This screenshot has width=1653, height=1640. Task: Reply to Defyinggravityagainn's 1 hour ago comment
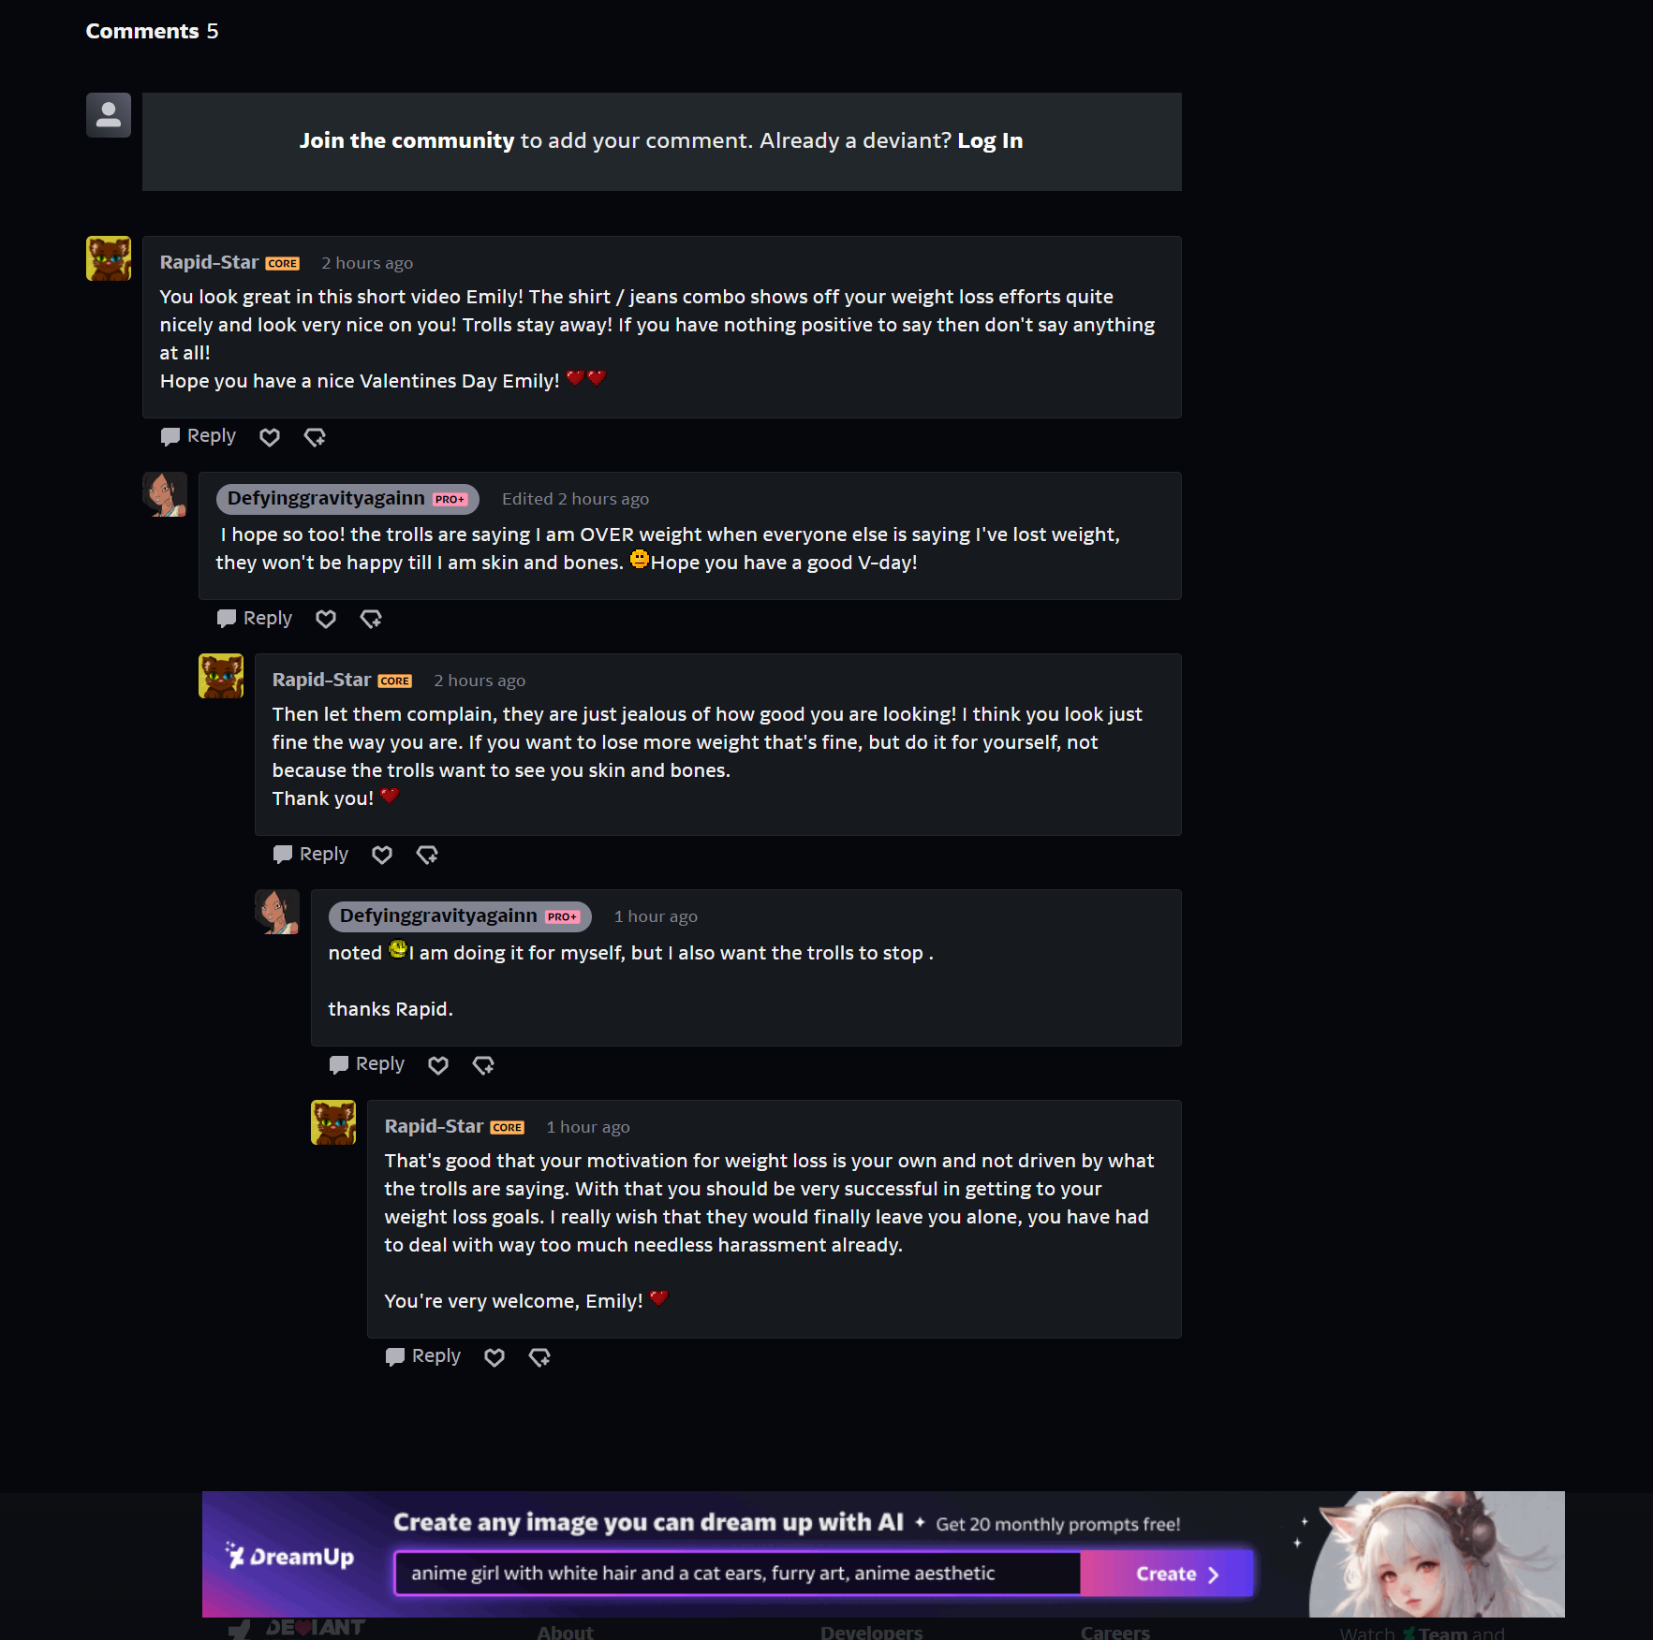pyautogui.click(x=367, y=1064)
